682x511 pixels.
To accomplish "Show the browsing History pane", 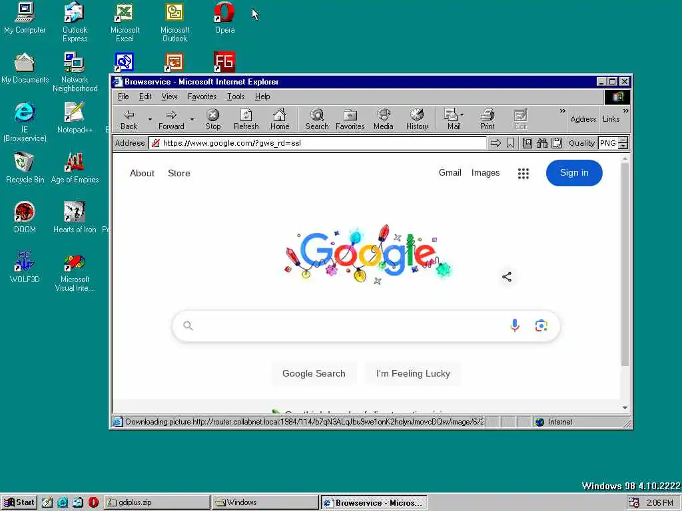I will [417, 120].
